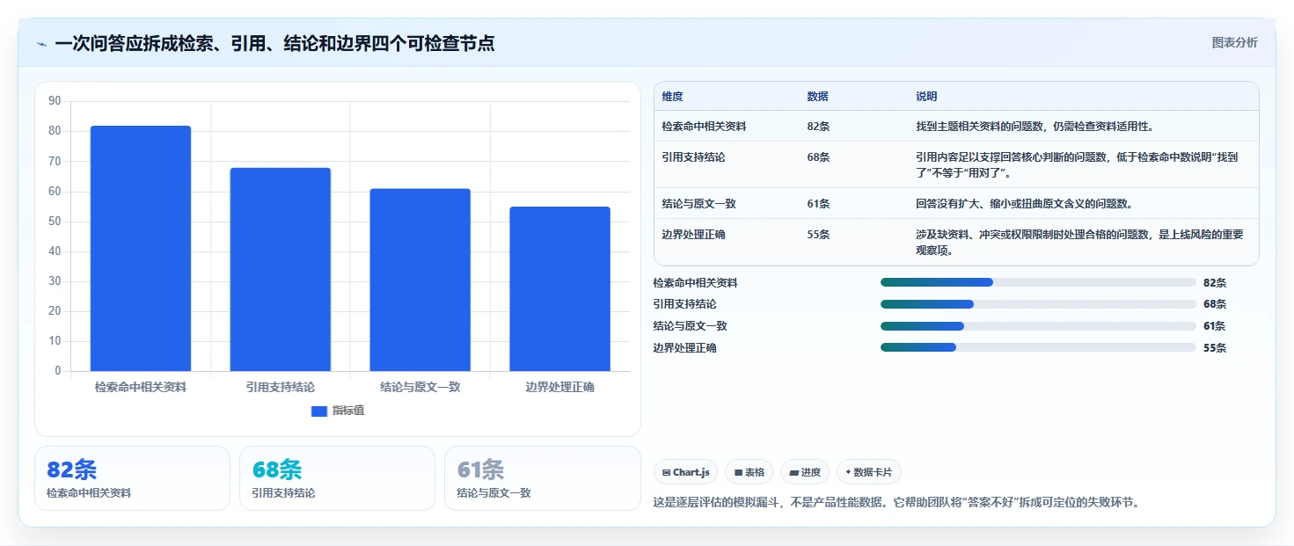The image size is (1294, 546).
Task: Select the 引用支持结论 bar in the chart
Action: (x=281, y=269)
